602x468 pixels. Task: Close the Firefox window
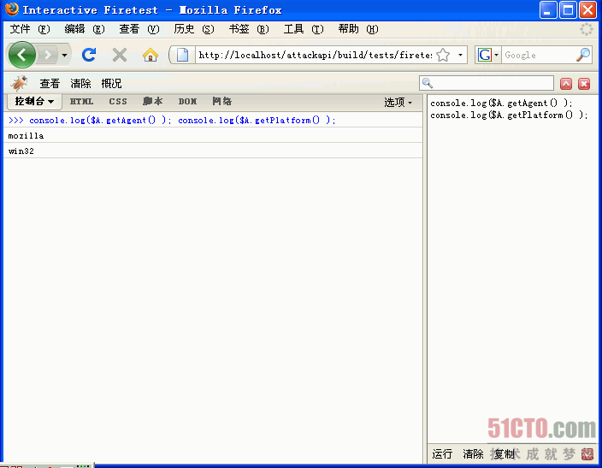point(587,10)
